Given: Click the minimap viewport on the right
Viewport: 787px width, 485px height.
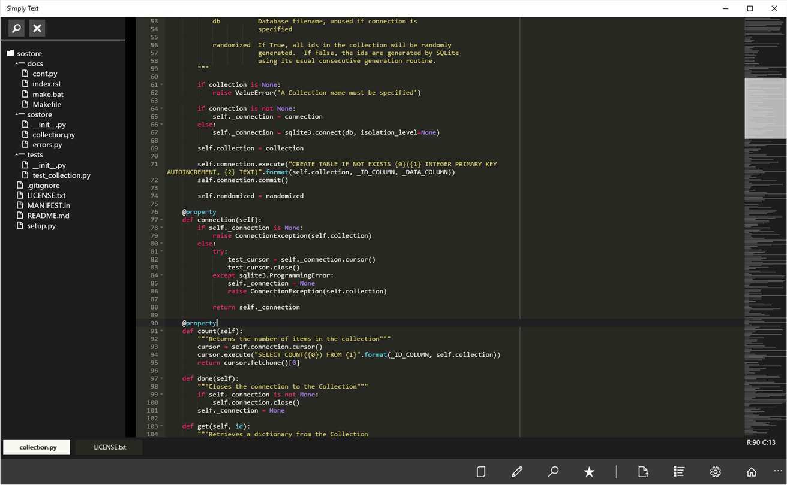Looking at the screenshot, I should tap(765, 108).
